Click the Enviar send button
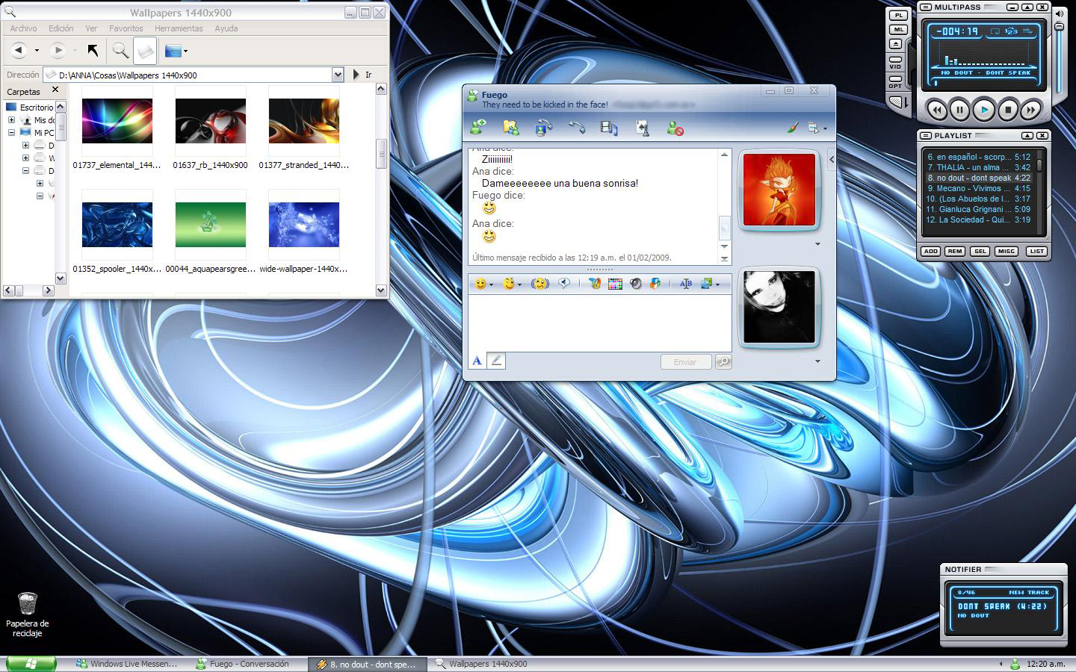The width and height of the screenshot is (1076, 672). [x=685, y=361]
